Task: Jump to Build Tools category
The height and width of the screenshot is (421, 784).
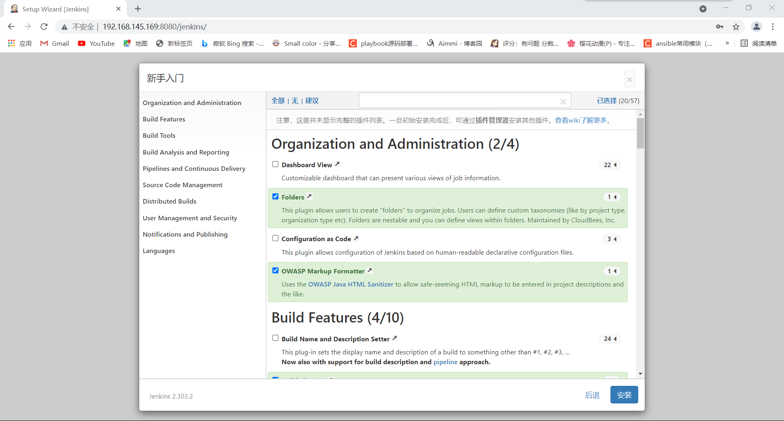Action: [159, 136]
